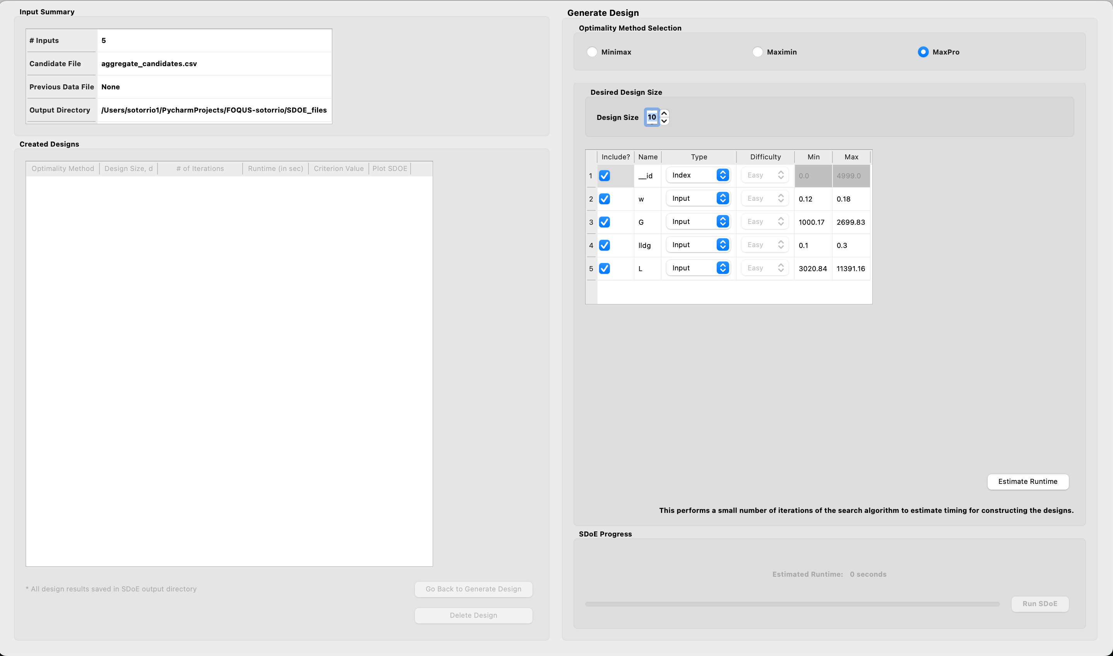Click the name cell lldg
1113x656 pixels.
(648, 245)
